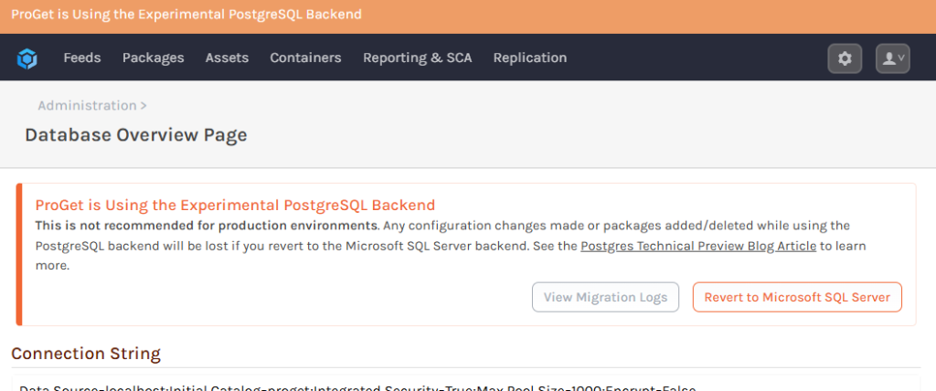Image resolution: width=936 pixels, height=391 pixels.
Task: Open the Packages menu item
Action: pyautogui.click(x=153, y=58)
